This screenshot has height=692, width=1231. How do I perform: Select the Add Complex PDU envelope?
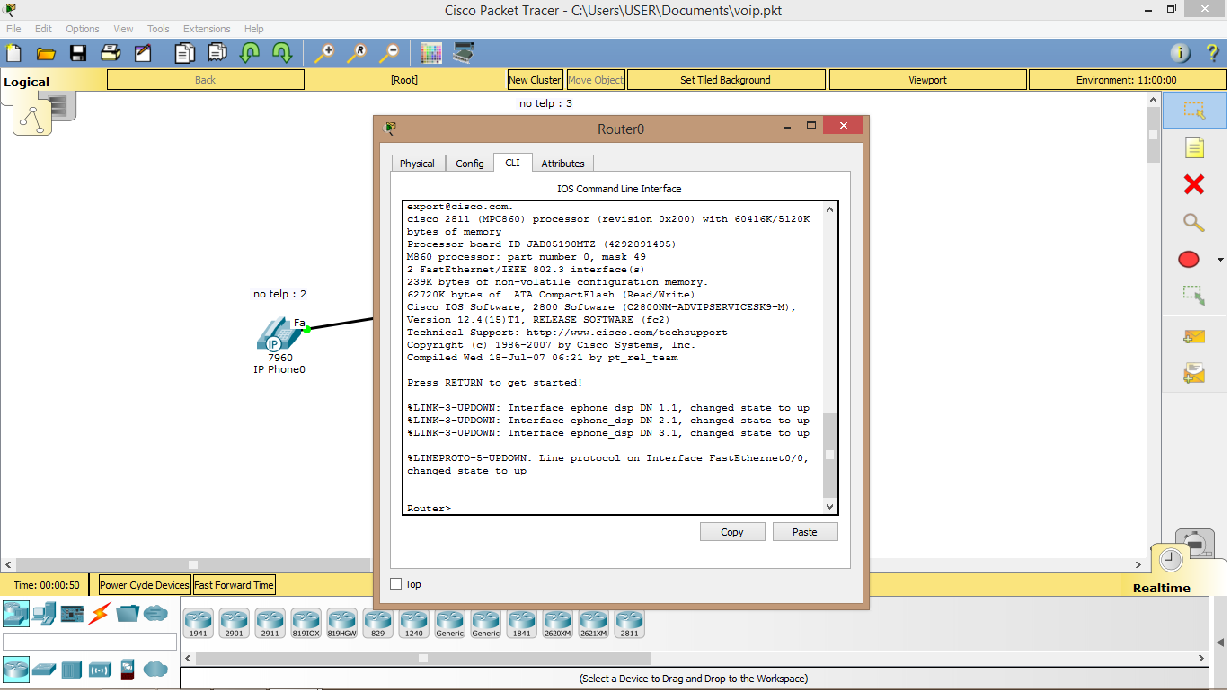click(x=1194, y=372)
